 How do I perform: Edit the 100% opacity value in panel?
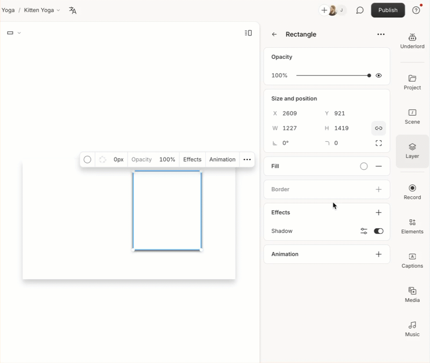(x=279, y=75)
